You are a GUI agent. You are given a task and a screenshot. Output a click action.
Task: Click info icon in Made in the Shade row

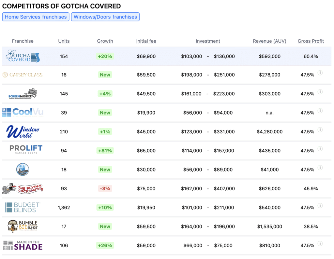pyautogui.click(x=320, y=243)
